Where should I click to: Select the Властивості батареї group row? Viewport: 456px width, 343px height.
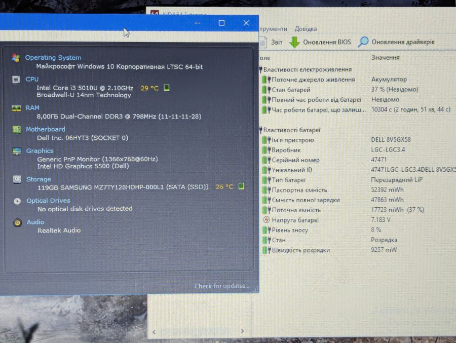click(290, 130)
